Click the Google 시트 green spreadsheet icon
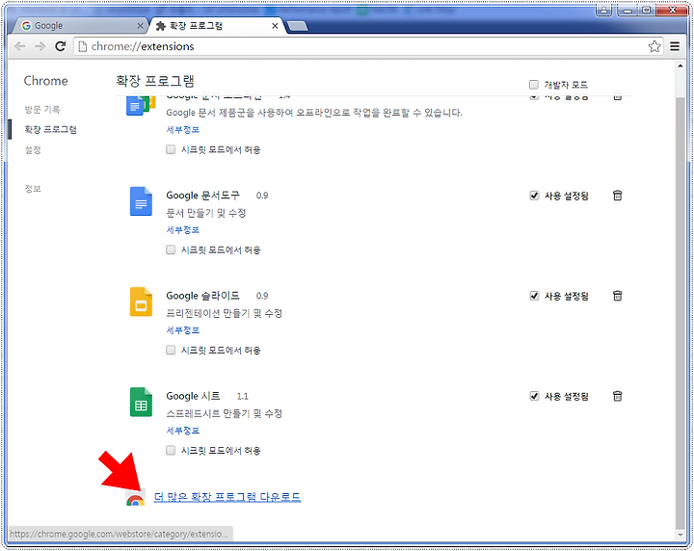This screenshot has height=551, width=694. (141, 402)
